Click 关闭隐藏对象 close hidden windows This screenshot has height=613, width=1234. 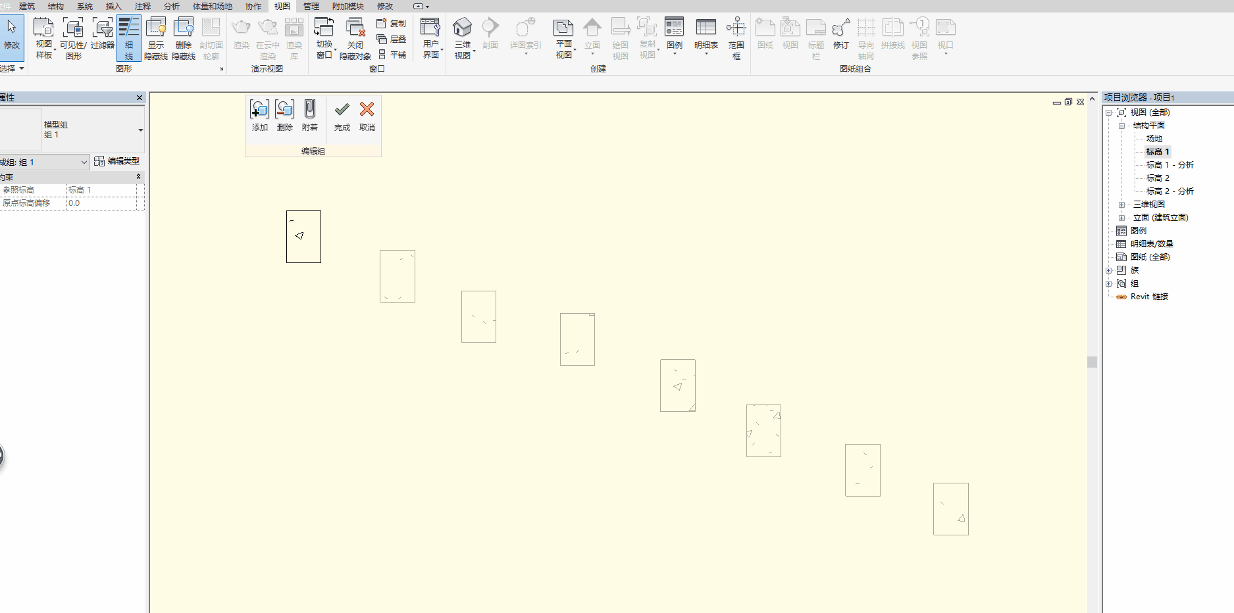click(x=355, y=38)
